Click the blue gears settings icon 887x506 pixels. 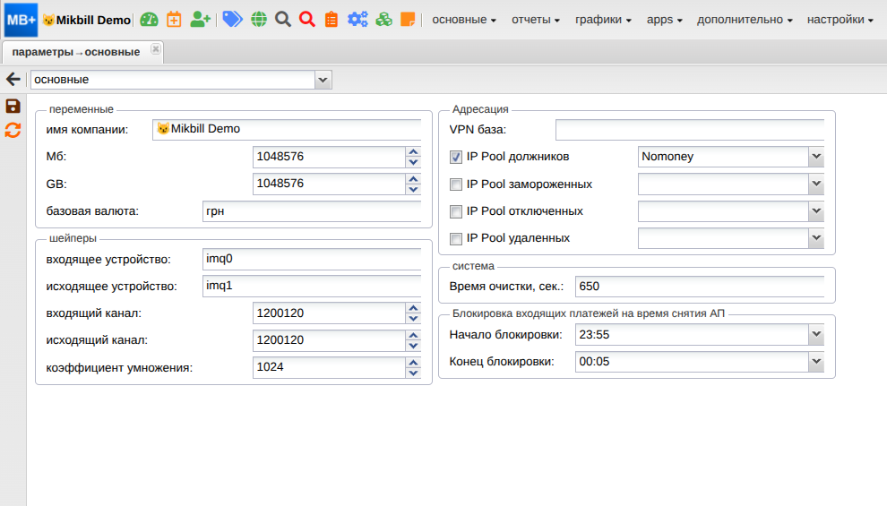357,20
